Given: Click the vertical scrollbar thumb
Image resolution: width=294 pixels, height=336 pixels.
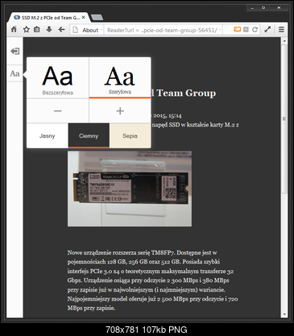Looking at the screenshot, I should [284, 118].
